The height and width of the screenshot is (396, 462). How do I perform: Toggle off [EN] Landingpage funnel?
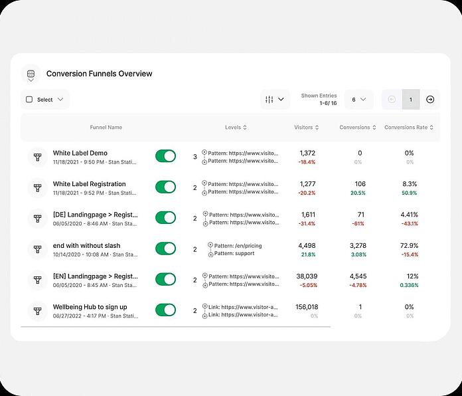click(x=165, y=279)
